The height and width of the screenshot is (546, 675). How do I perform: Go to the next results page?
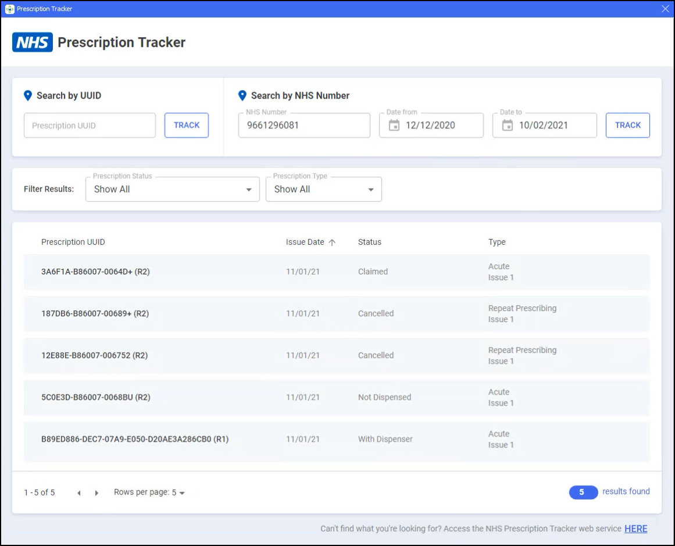(97, 493)
